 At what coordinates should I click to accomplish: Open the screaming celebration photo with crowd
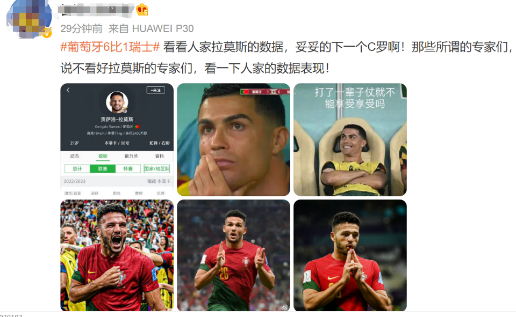click(x=117, y=255)
